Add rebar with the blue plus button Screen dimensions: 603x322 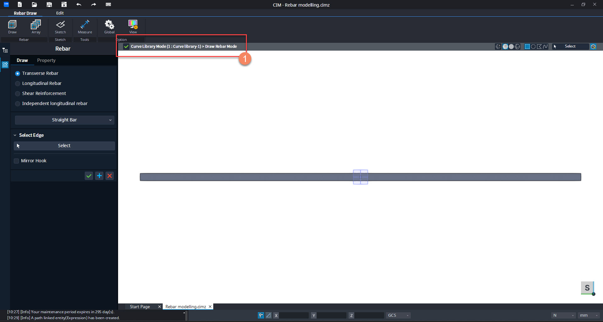(x=99, y=176)
